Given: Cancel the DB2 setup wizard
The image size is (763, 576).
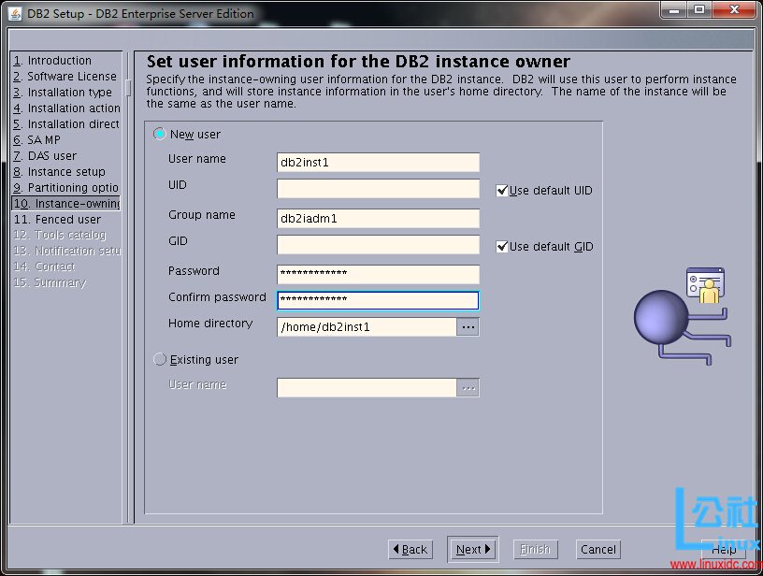Looking at the screenshot, I should click(x=597, y=550).
